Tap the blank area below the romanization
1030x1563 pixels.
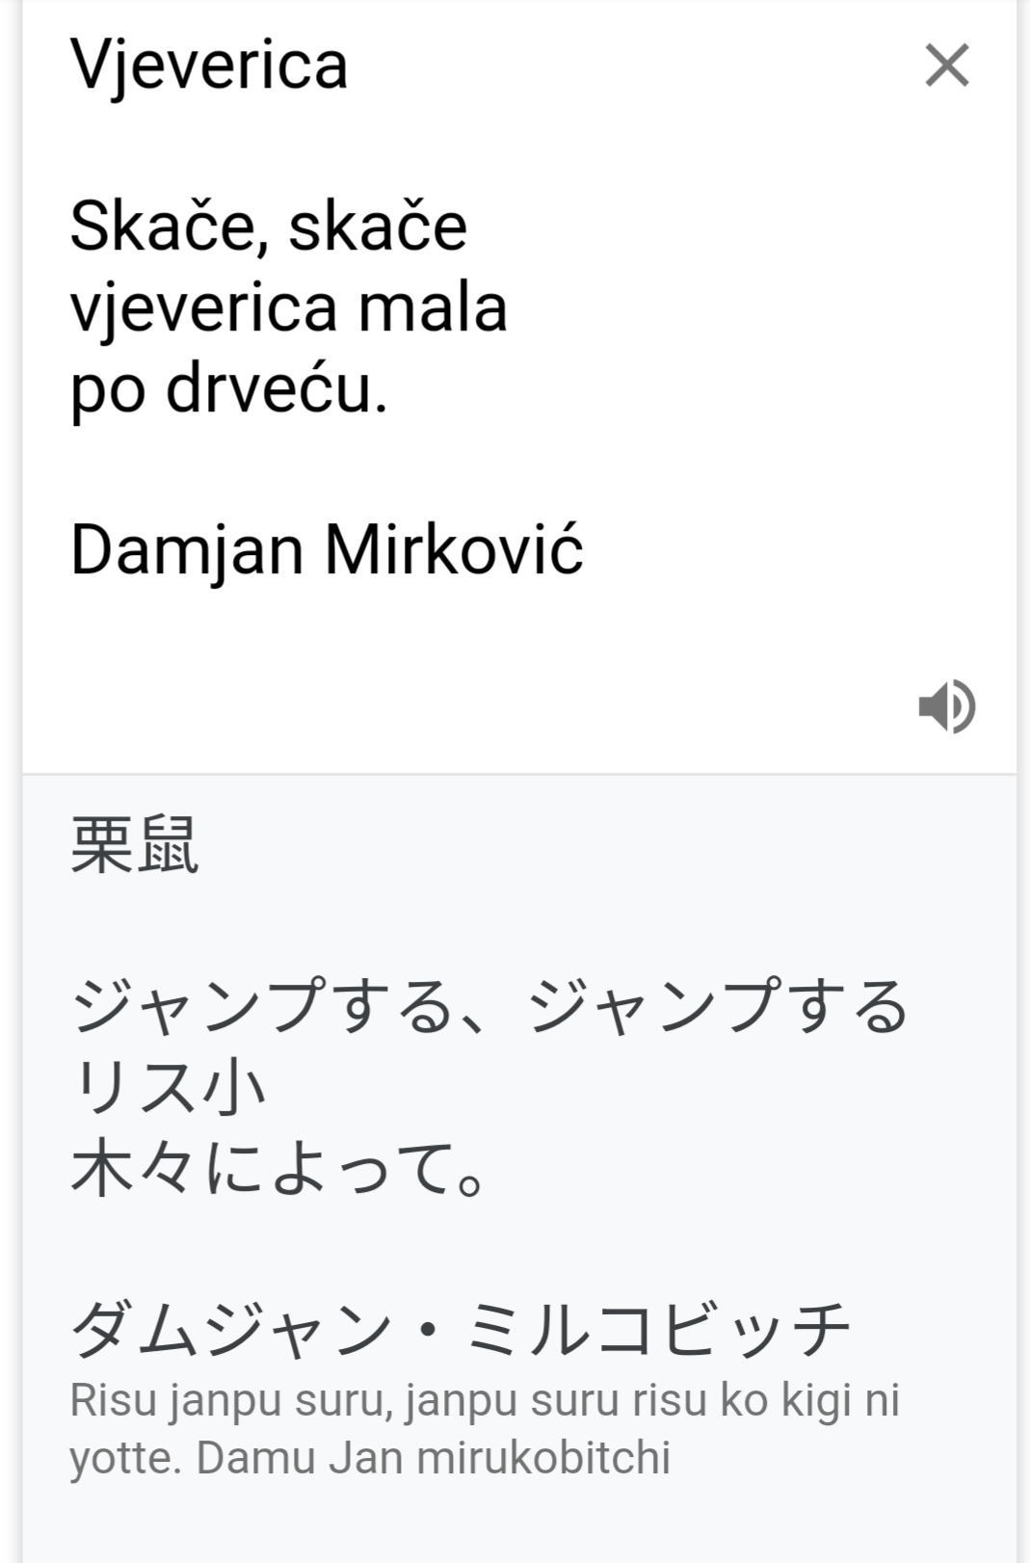click(519, 1524)
